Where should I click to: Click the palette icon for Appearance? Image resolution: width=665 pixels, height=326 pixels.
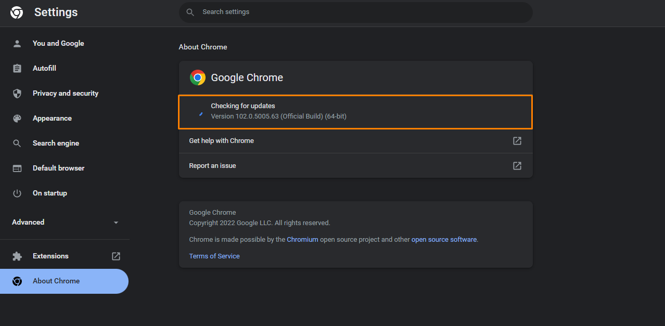point(17,119)
